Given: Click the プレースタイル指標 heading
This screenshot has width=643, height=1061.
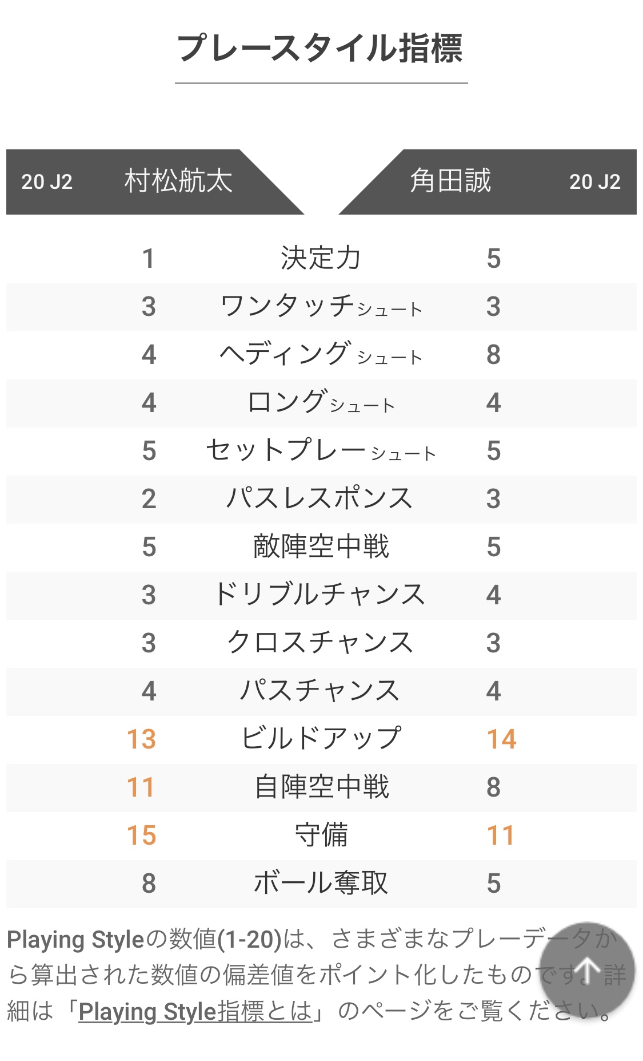Looking at the screenshot, I should click(320, 48).
